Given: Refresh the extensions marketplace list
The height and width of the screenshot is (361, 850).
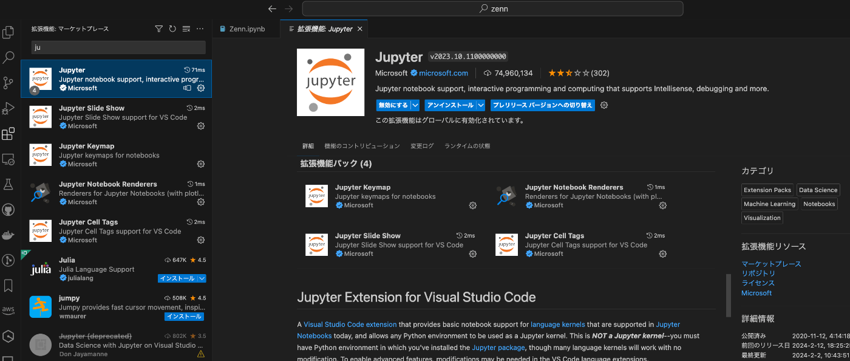Looking at the screenshot, I should pyautogui.click(x=172, y=29).
